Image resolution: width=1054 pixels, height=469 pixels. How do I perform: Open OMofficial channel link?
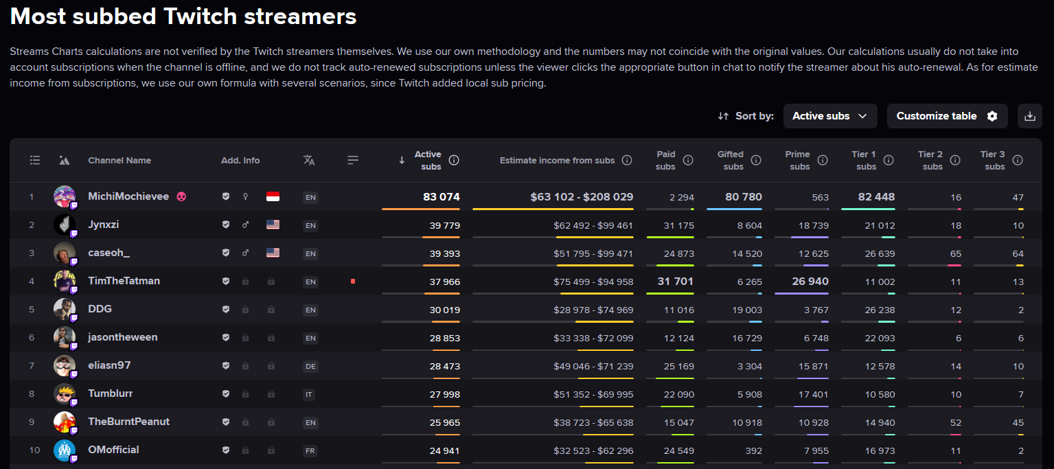click(113, 450)
